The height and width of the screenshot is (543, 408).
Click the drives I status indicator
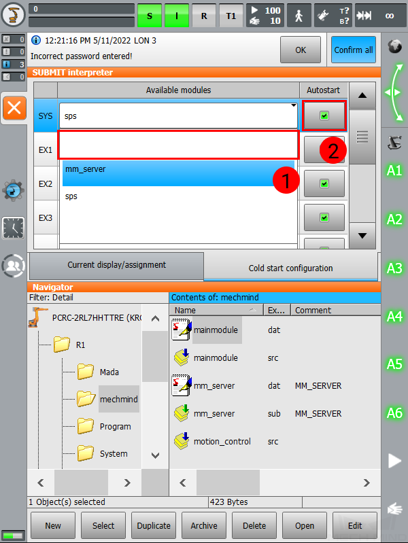[176, 16]
